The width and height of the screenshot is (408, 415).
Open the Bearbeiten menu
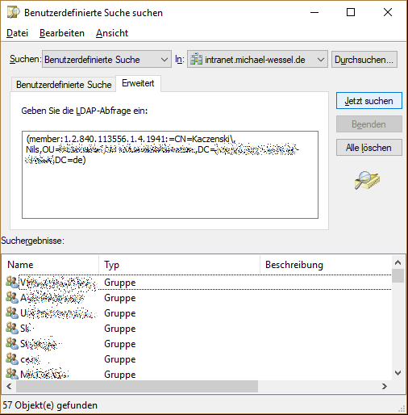(62, 33)
